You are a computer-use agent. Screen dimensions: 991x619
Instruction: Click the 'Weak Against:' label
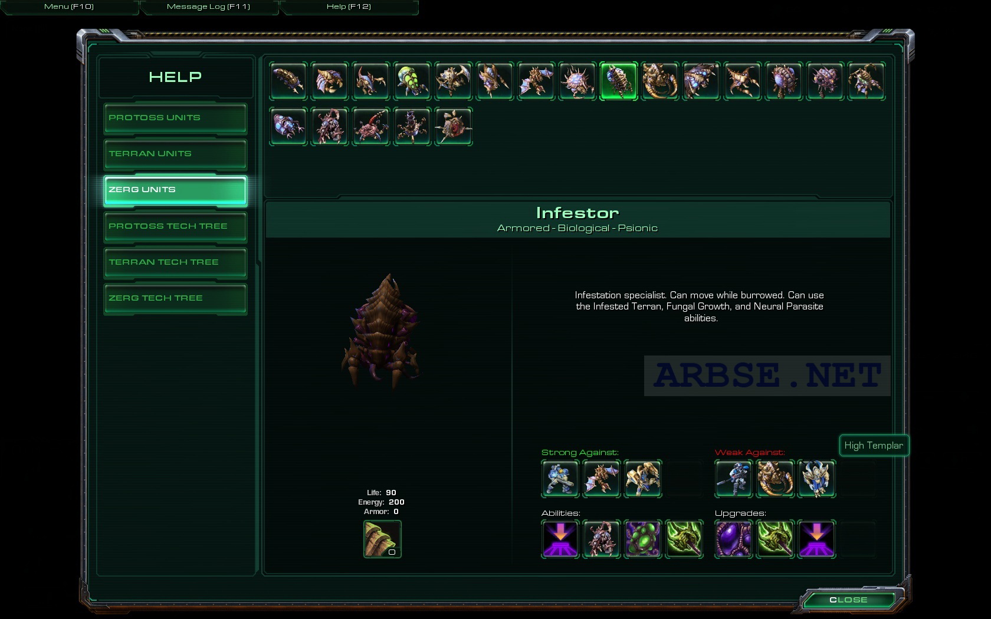[750, 453]
